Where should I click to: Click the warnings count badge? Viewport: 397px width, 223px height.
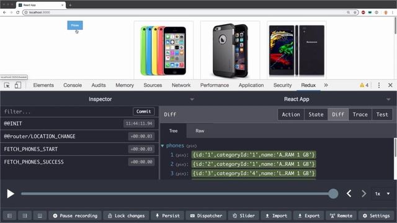(364, 85)
